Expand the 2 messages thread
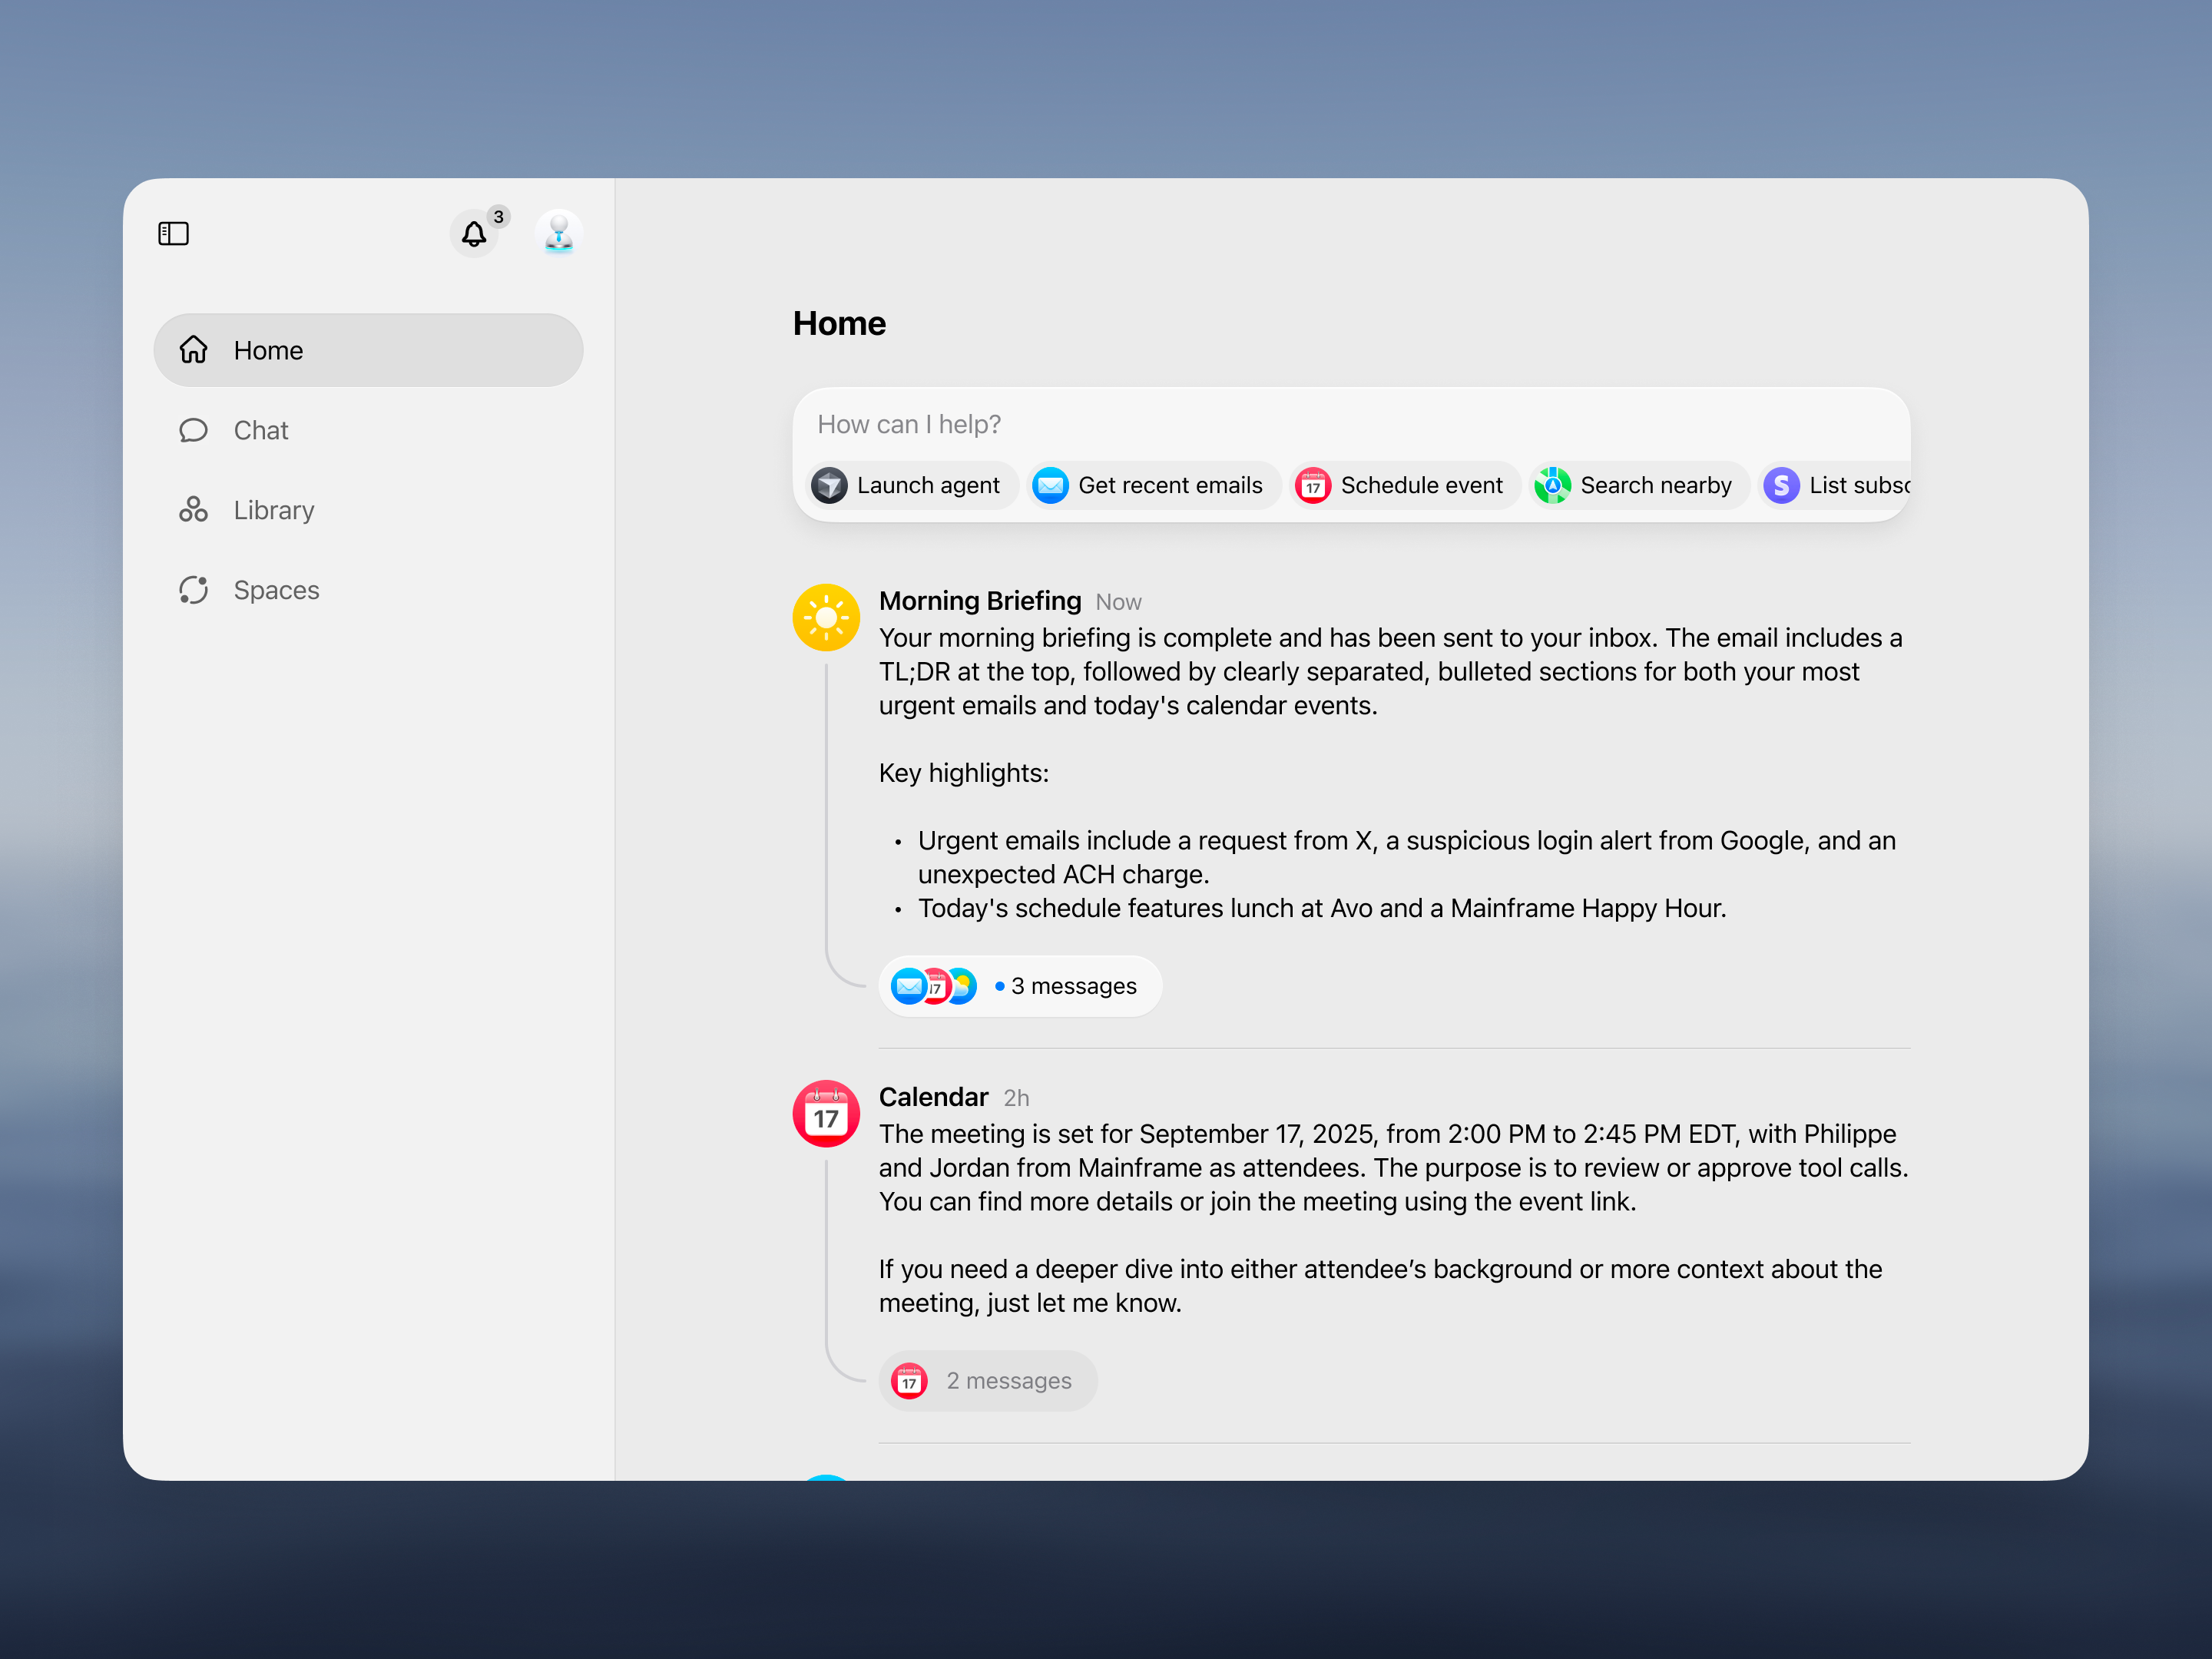Screen dimensions: 2212x1659 coord(1008,1381)
